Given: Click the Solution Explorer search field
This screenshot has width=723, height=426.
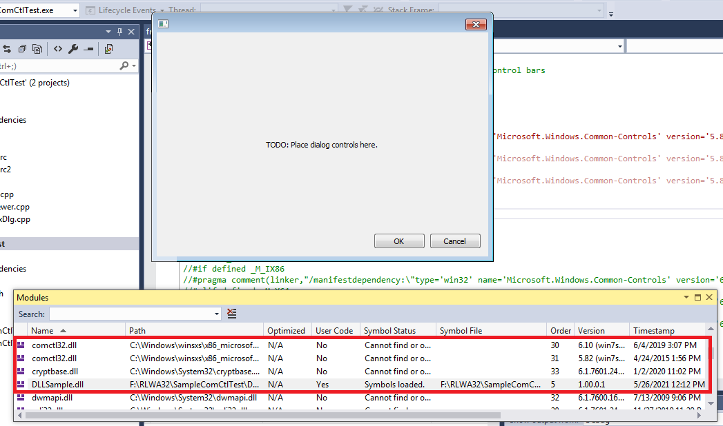Looking at the screenshot, I should [x=57, y=65].
